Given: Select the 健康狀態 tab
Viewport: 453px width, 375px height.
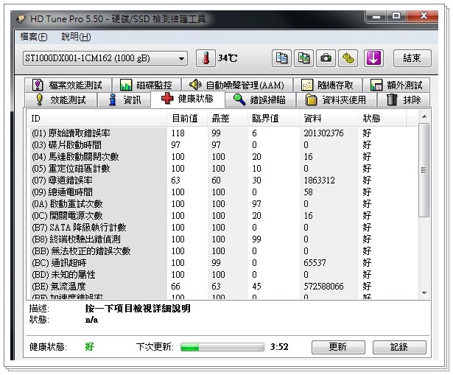Looking at the screenshot, I should (x=188, y=99).
